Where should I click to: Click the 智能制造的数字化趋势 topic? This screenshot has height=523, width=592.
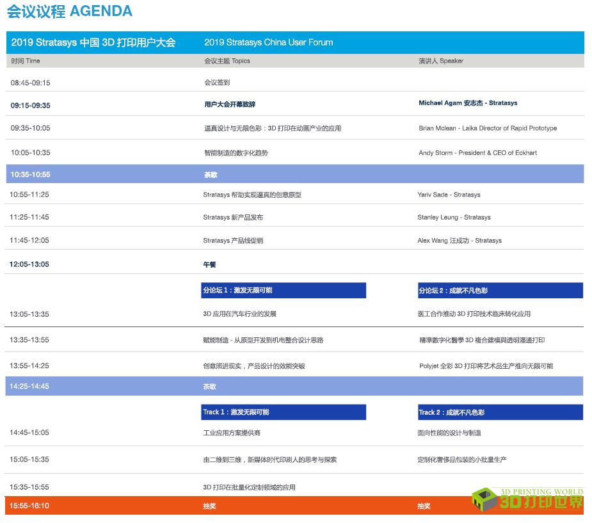pos(236,153)
